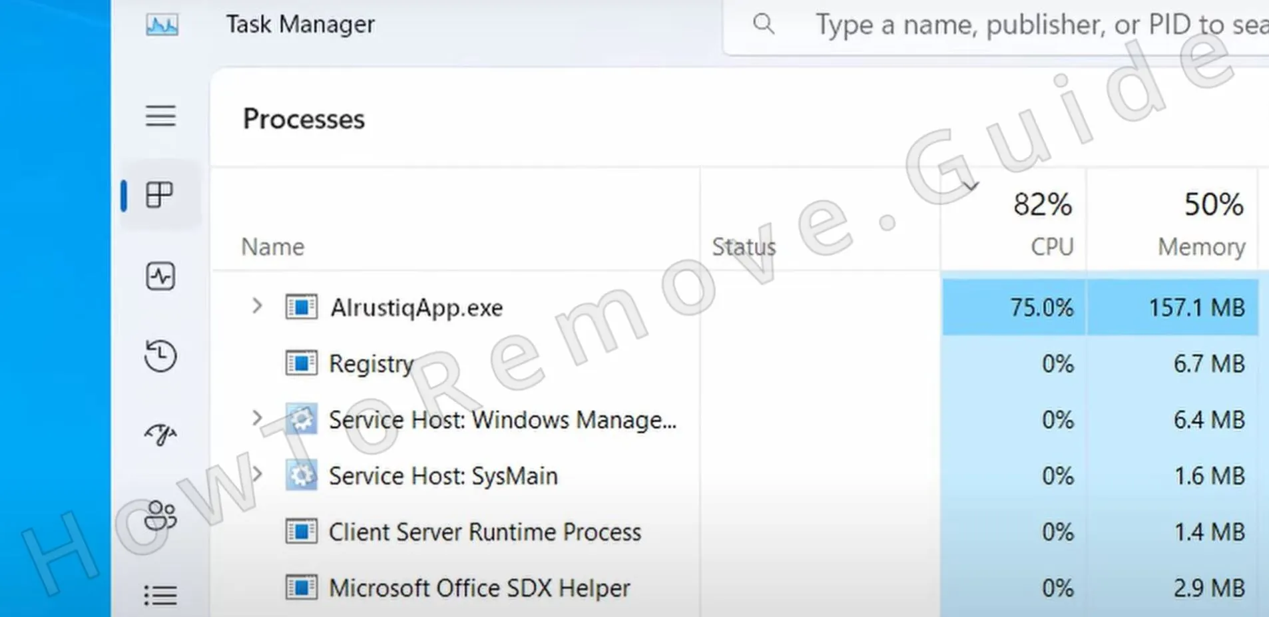This screenshot has width=1269, height=617.
Task: Expand Service Host: Windows Manage... group
Action: [257, 418]
